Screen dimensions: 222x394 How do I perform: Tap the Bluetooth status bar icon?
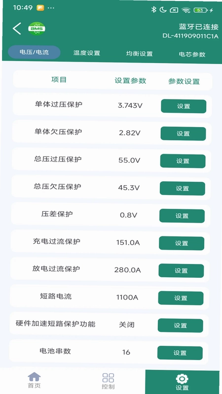[x=153, y=10]
